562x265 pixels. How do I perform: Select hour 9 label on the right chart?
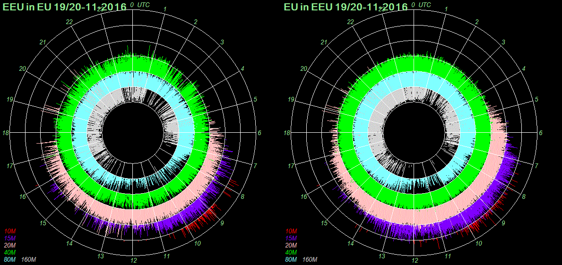(x=503, y=223)
